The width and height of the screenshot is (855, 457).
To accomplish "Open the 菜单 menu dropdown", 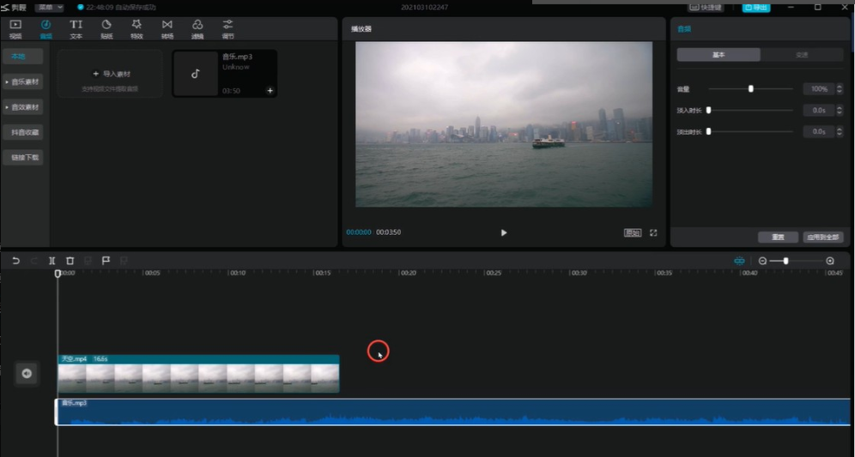I will (49, 7).
